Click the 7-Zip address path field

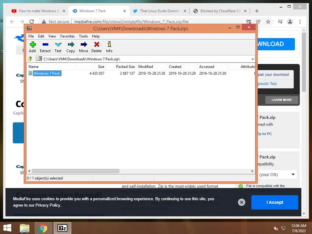pyautogui.click(x=143, y=59)
